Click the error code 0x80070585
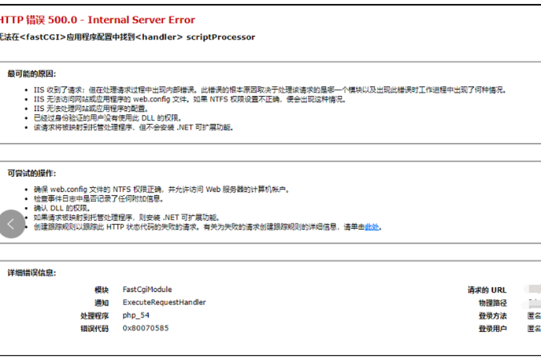The height and width of the screenshot is (357, 541). [x=145, y=328]
